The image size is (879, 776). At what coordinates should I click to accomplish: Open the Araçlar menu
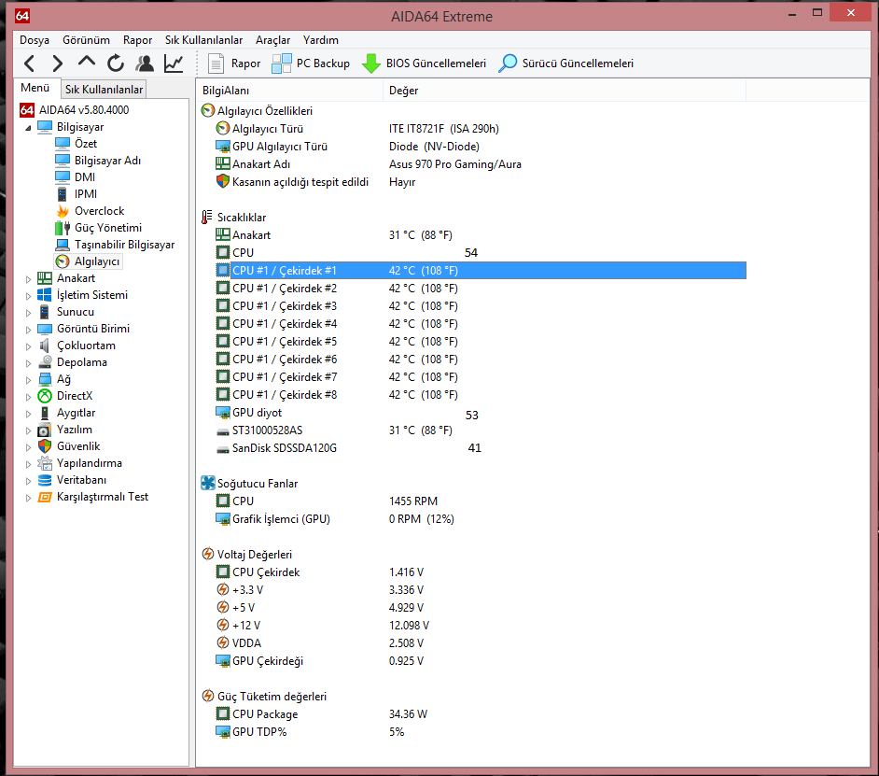(273, 40)
